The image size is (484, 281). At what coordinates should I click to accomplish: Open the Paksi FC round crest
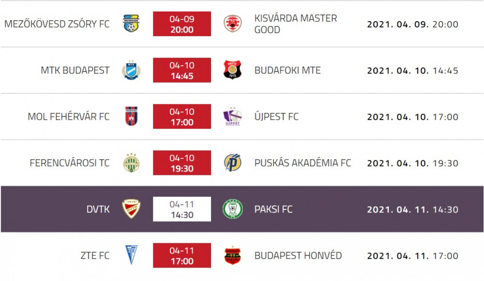point(232,209)
